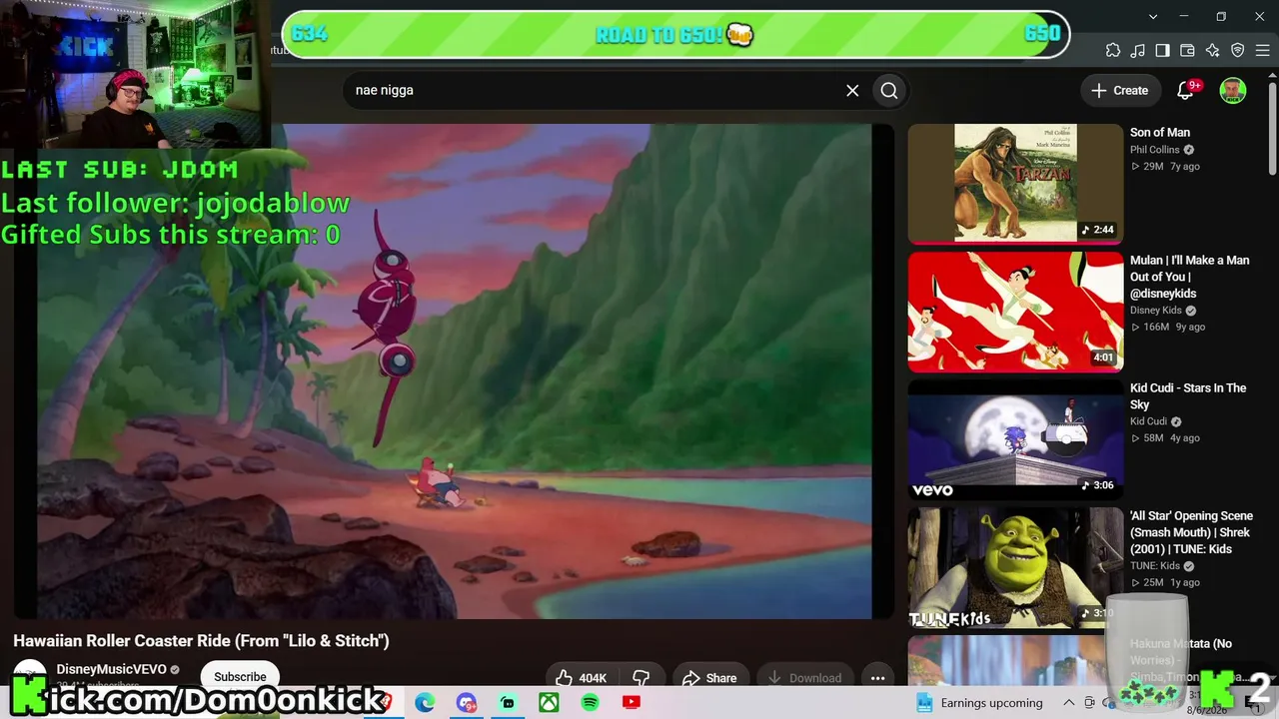Screen dimensions: 1279x719
Task: Click the Create button
Action: click(x=1120, y=90)
